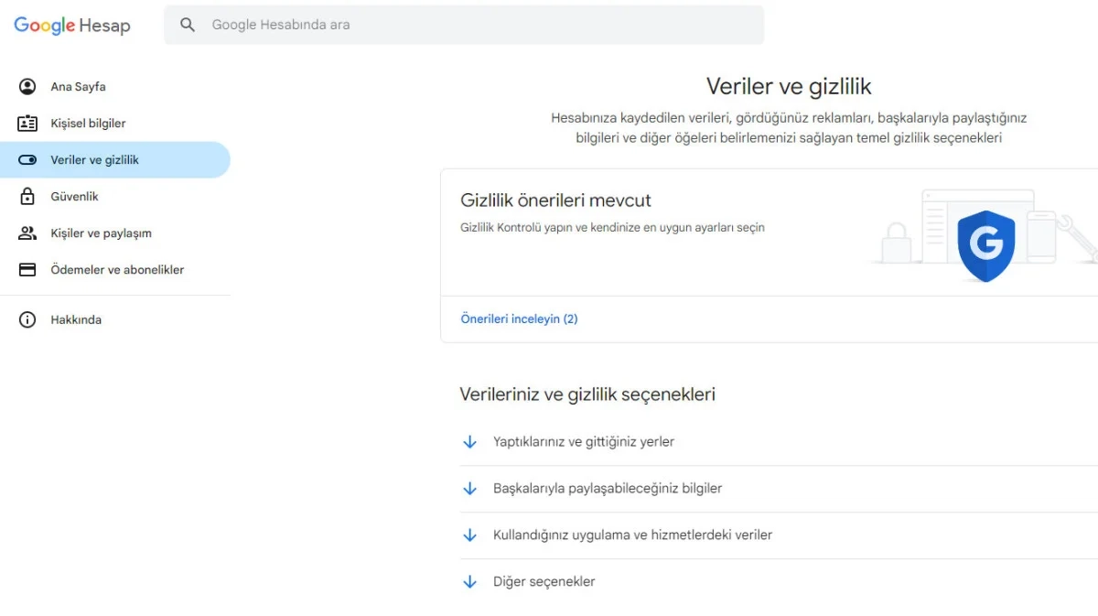Click the Güvenlik lock icon

(27, 197)
